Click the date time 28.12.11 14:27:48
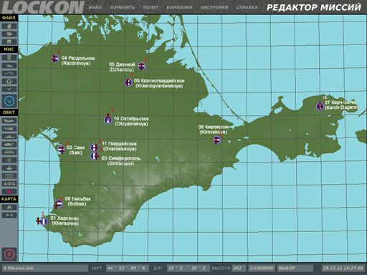 (x=343, y=268)
